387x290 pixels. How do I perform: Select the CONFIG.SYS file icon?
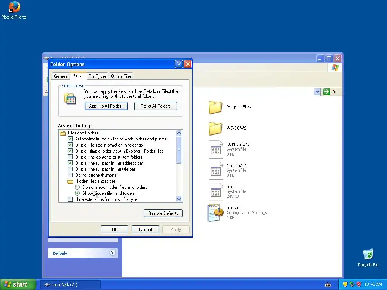(x=216, y=149)
